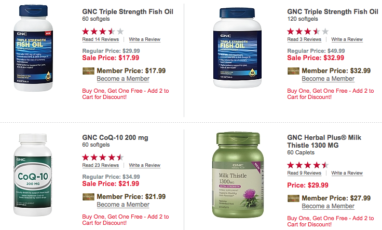Click the Gold Card icon beside $17.99 member price

88,71
